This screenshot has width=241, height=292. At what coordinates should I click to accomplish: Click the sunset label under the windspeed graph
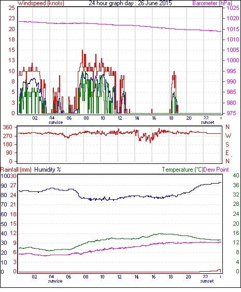pyautogui.click(x=207, y=122)
